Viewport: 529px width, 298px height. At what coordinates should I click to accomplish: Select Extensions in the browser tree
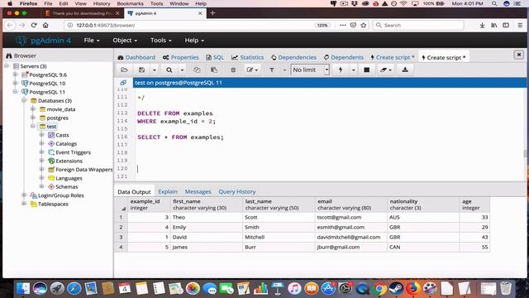[x=69, y=161]
